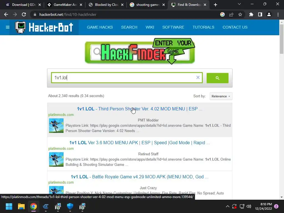284x213 pixels.
Task: Open the Extensions puzzle icon
Action: [251, 14]
